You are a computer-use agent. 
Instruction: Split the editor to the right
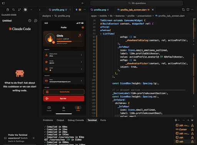point(188,10)
